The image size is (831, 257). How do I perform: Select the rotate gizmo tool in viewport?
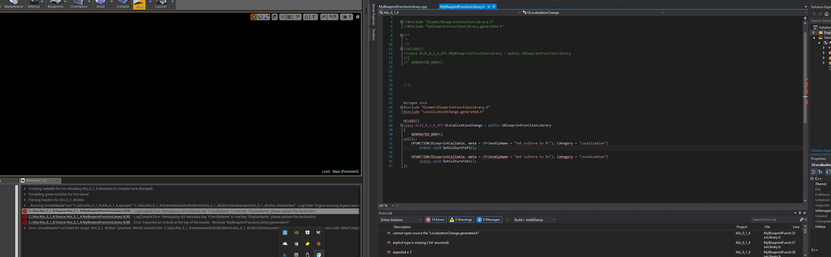(x=260, y=17)
